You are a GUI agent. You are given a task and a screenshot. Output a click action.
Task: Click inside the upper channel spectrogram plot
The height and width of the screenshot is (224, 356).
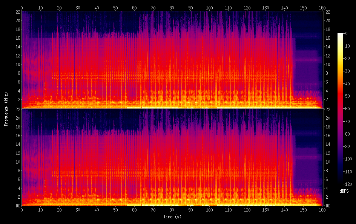point(172,60)
